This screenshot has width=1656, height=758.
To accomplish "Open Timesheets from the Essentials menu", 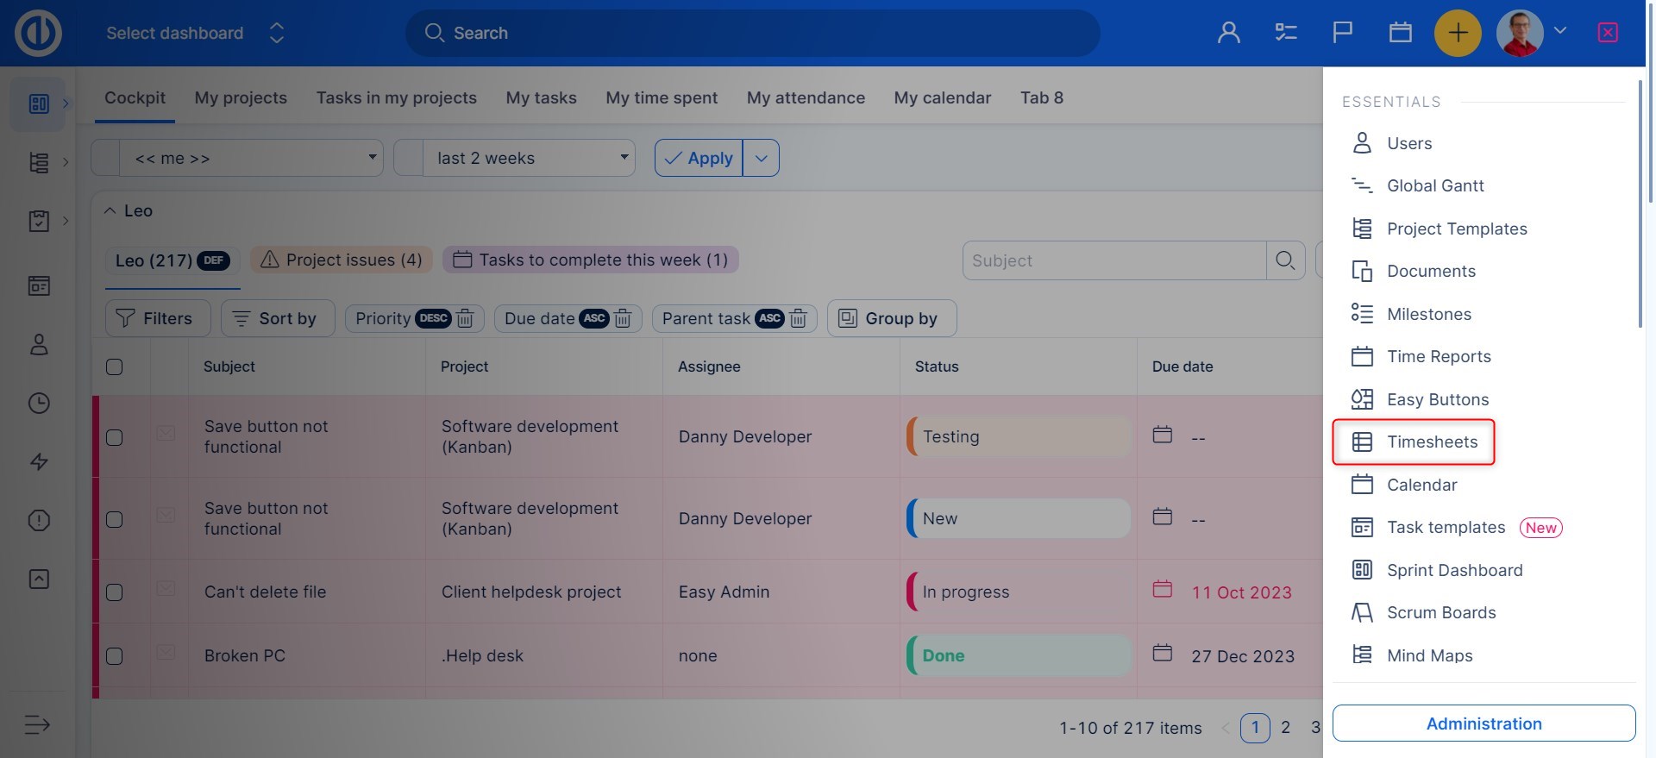I will [x=1431, y=442].
